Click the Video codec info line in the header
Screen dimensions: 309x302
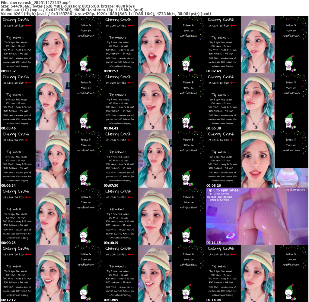[106, 14]
